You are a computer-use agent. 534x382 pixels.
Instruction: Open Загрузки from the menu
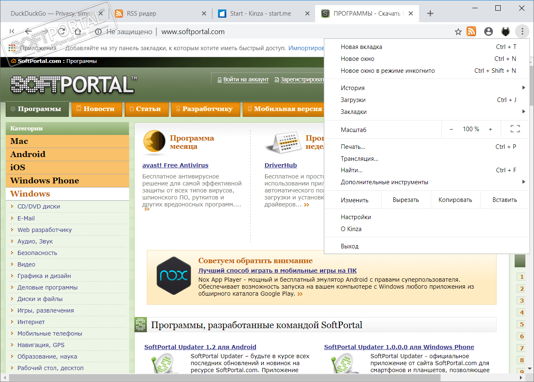(x=427, y=100)
